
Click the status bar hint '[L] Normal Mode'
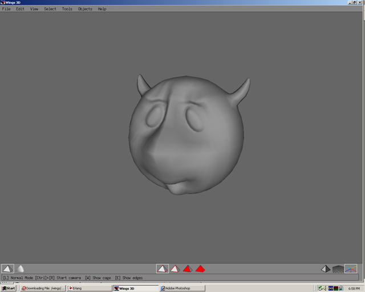tap(18, 278)
